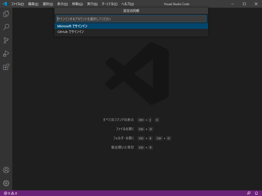Open the Source Control view
The image size is (262, 196).
pyautogui.click(x=6, y=40)
